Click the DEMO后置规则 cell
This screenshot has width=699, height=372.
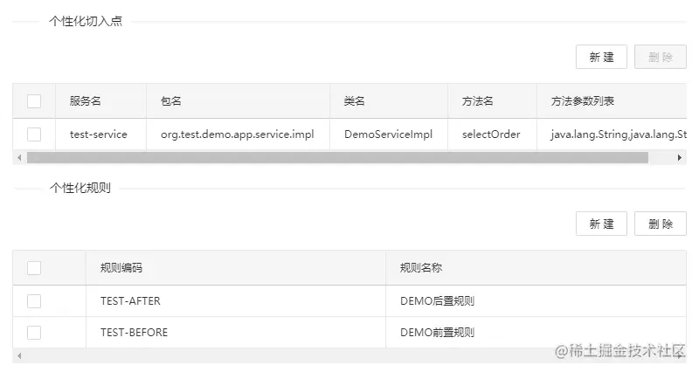[536, 301]
